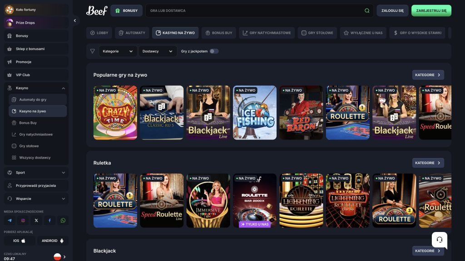Switch to Gry natychmiastowe tab

[x=267, y=33]
